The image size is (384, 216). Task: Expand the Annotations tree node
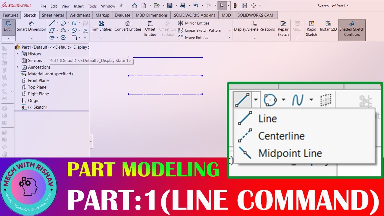click(17, 67)
